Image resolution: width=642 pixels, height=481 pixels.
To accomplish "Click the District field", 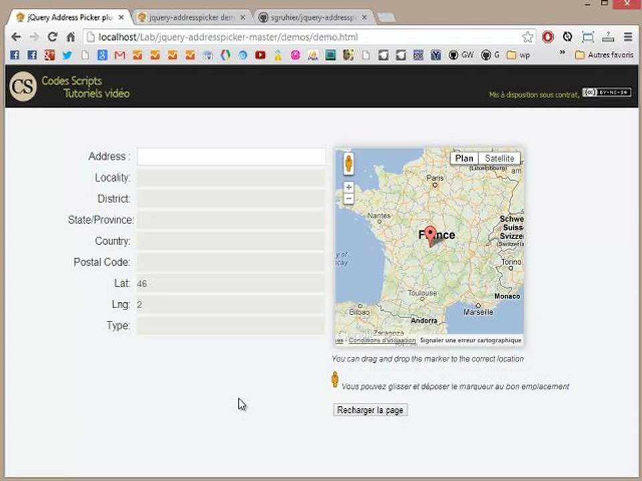I will point(231,199).
